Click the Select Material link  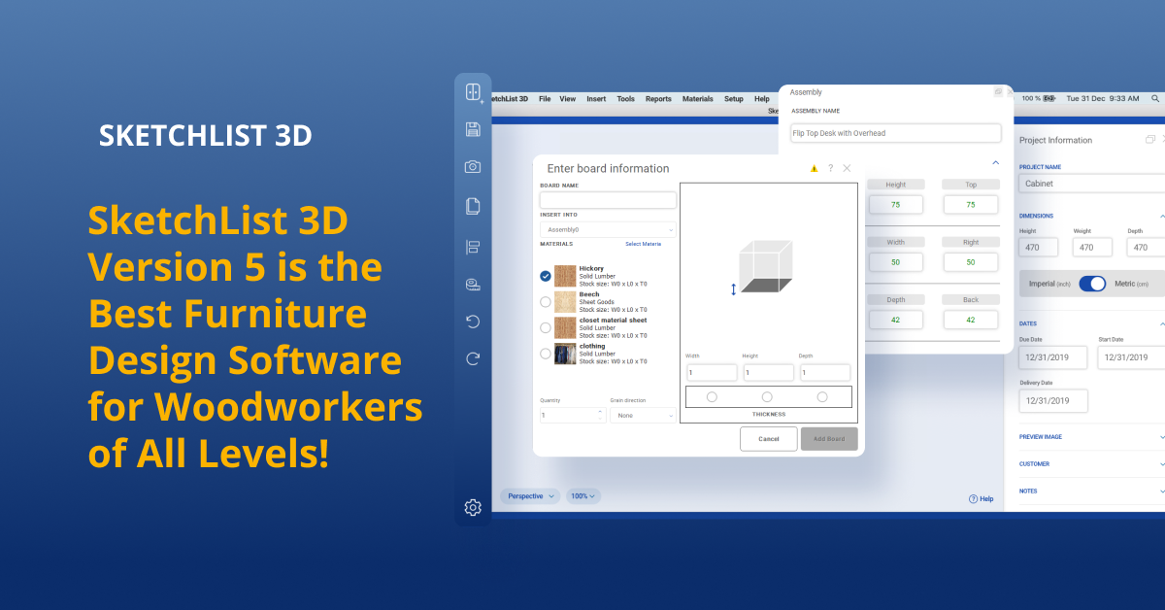[x=643, y=244]
